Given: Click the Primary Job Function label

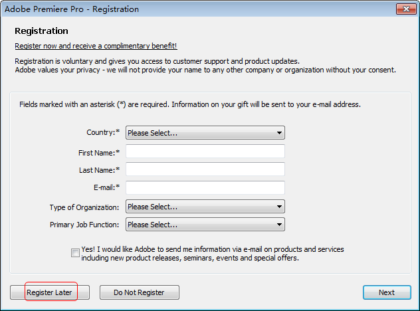Looking at the screenshot, I should [84, 225].
